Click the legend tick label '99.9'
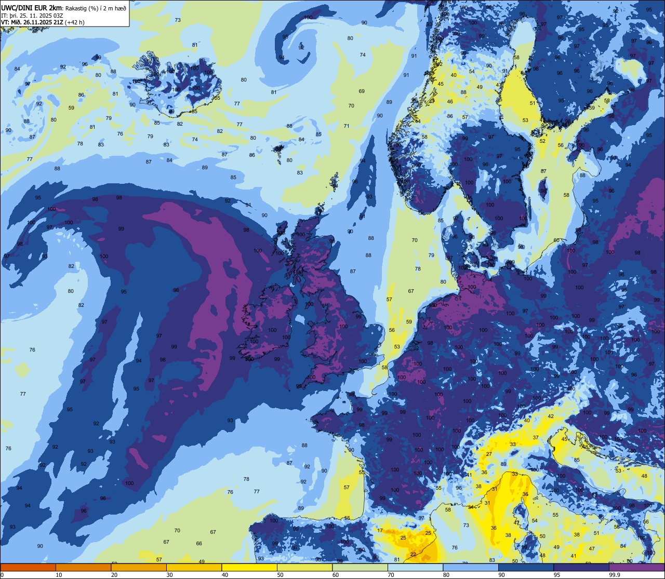This screenshot has width=665, height=579. (x=614, y=575)
